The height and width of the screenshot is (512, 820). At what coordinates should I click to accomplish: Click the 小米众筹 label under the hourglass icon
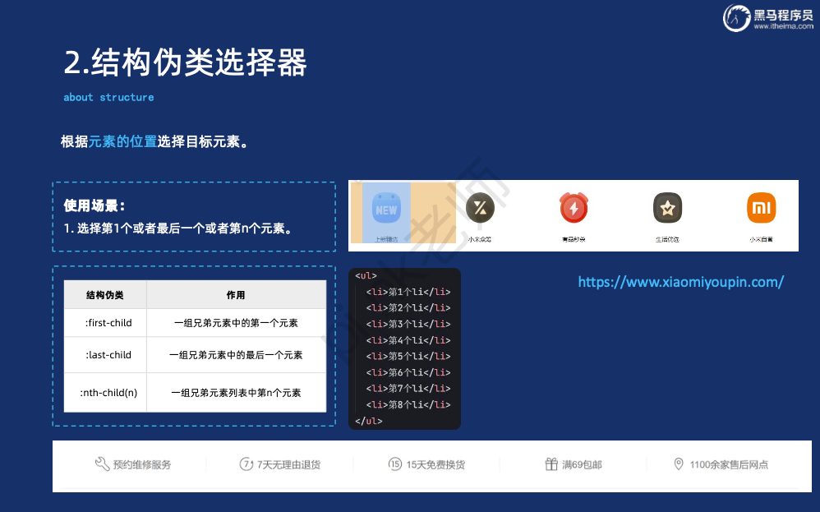480,239
